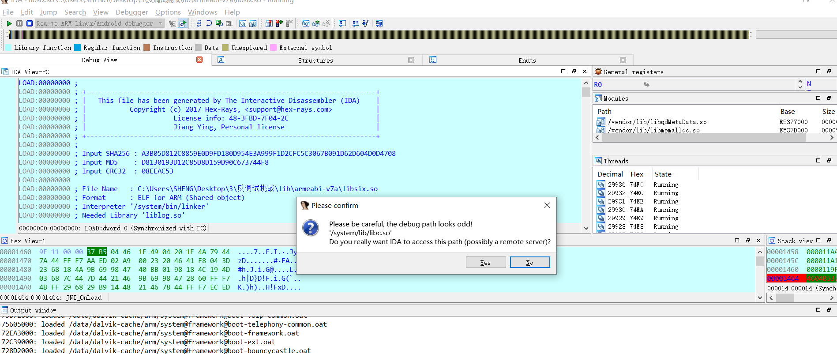Confirm with Yes in the Please confirm dialog
The width and height of the screenshot is (837, 354).
coord(485,263)
